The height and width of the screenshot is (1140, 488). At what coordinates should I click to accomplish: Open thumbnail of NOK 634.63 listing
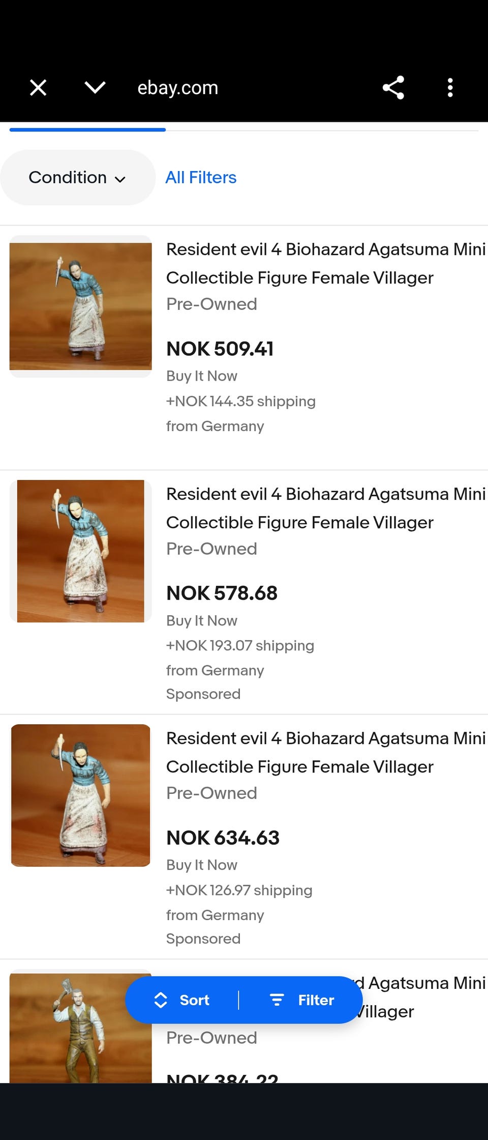click(x=80, y=795)
